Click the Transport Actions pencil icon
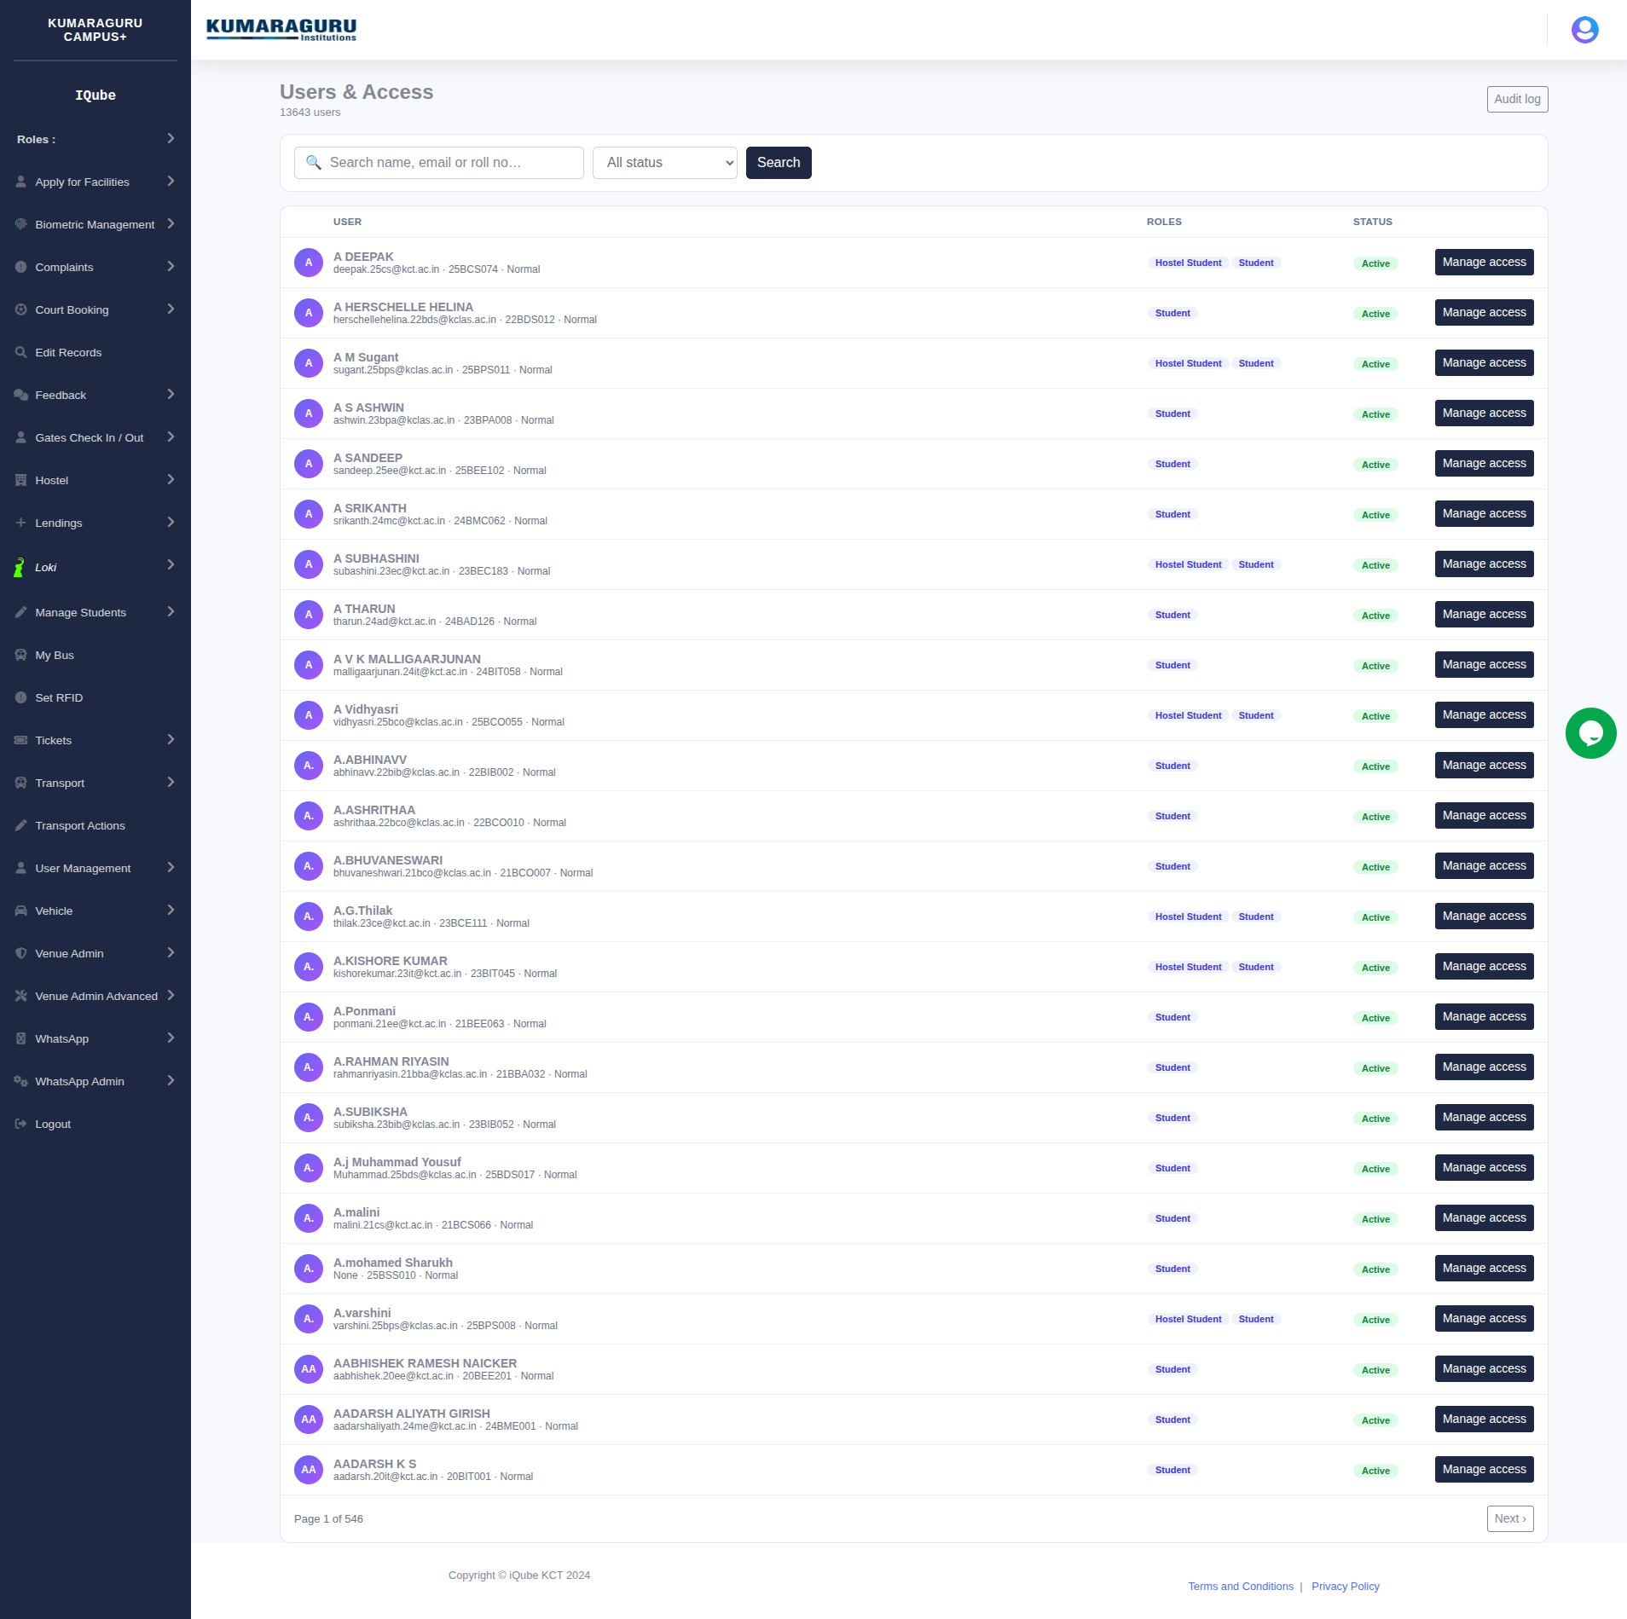 pyautogui.click(x=21, y=825)
